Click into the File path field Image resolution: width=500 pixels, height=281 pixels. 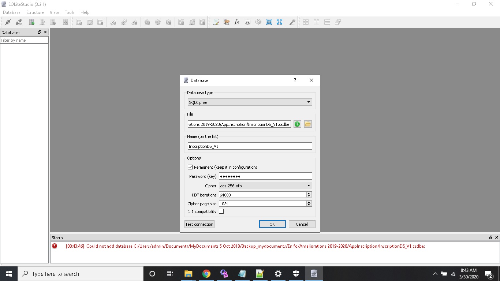tap(239, 124)
